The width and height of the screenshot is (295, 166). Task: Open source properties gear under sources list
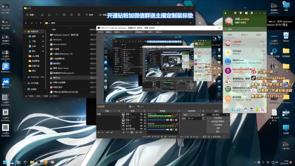coord(132,132)
